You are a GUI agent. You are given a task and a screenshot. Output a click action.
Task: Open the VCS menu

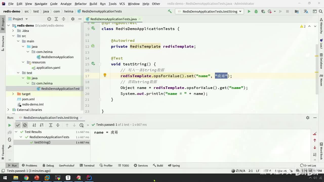click(122, 4)
